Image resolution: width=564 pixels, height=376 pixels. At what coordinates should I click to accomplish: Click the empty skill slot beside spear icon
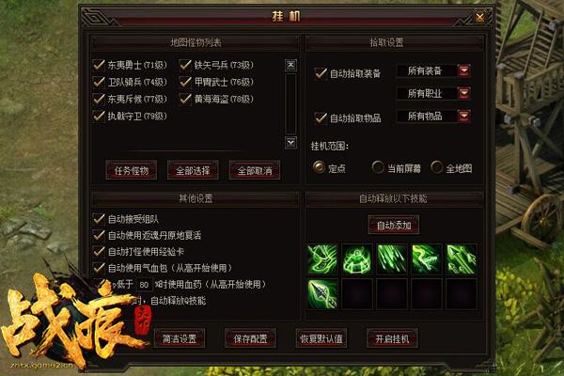pos(357,294)
